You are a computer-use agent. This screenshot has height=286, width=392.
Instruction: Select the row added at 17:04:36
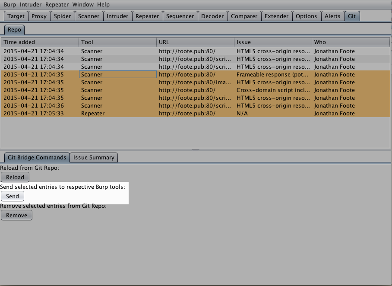(x=196, y=105)
